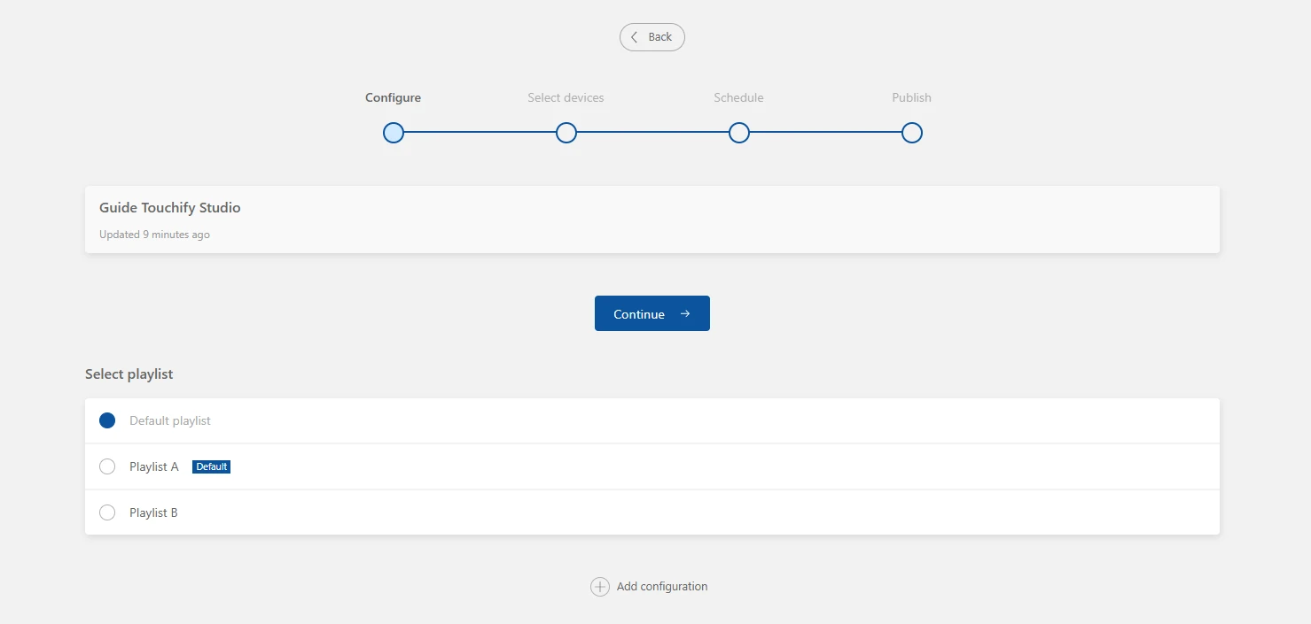Click the Configure step circle
This screenshot has height=624, width=1311.
(394, 133)
